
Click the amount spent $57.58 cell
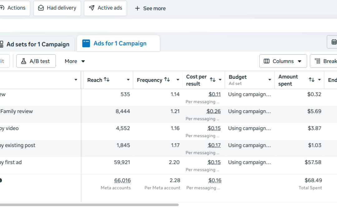click(313, 162)
